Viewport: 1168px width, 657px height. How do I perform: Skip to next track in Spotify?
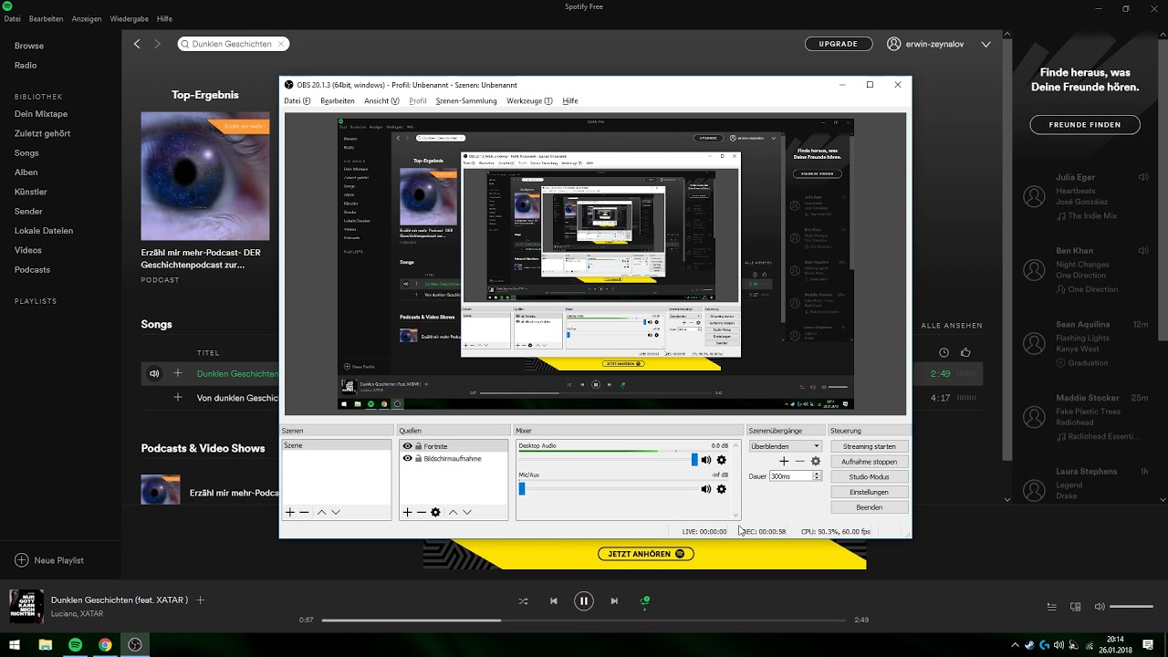pyautogui.click(x=614, y=601)
